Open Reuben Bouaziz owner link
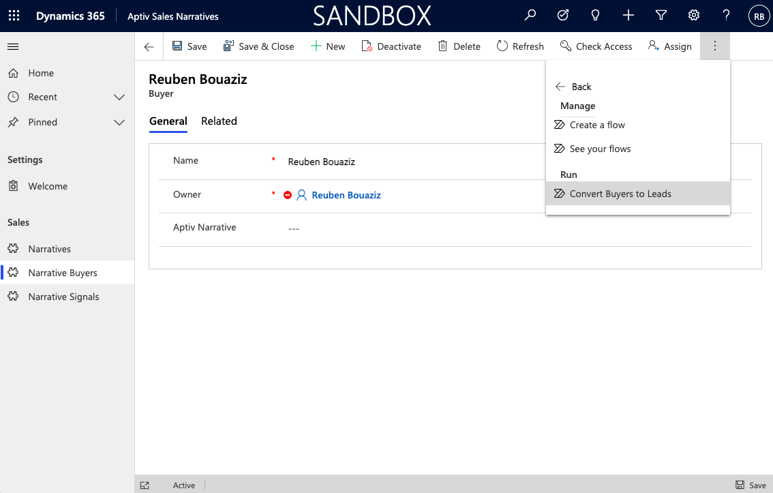This screenshot has height=493, width=773. tap(346, 195)
